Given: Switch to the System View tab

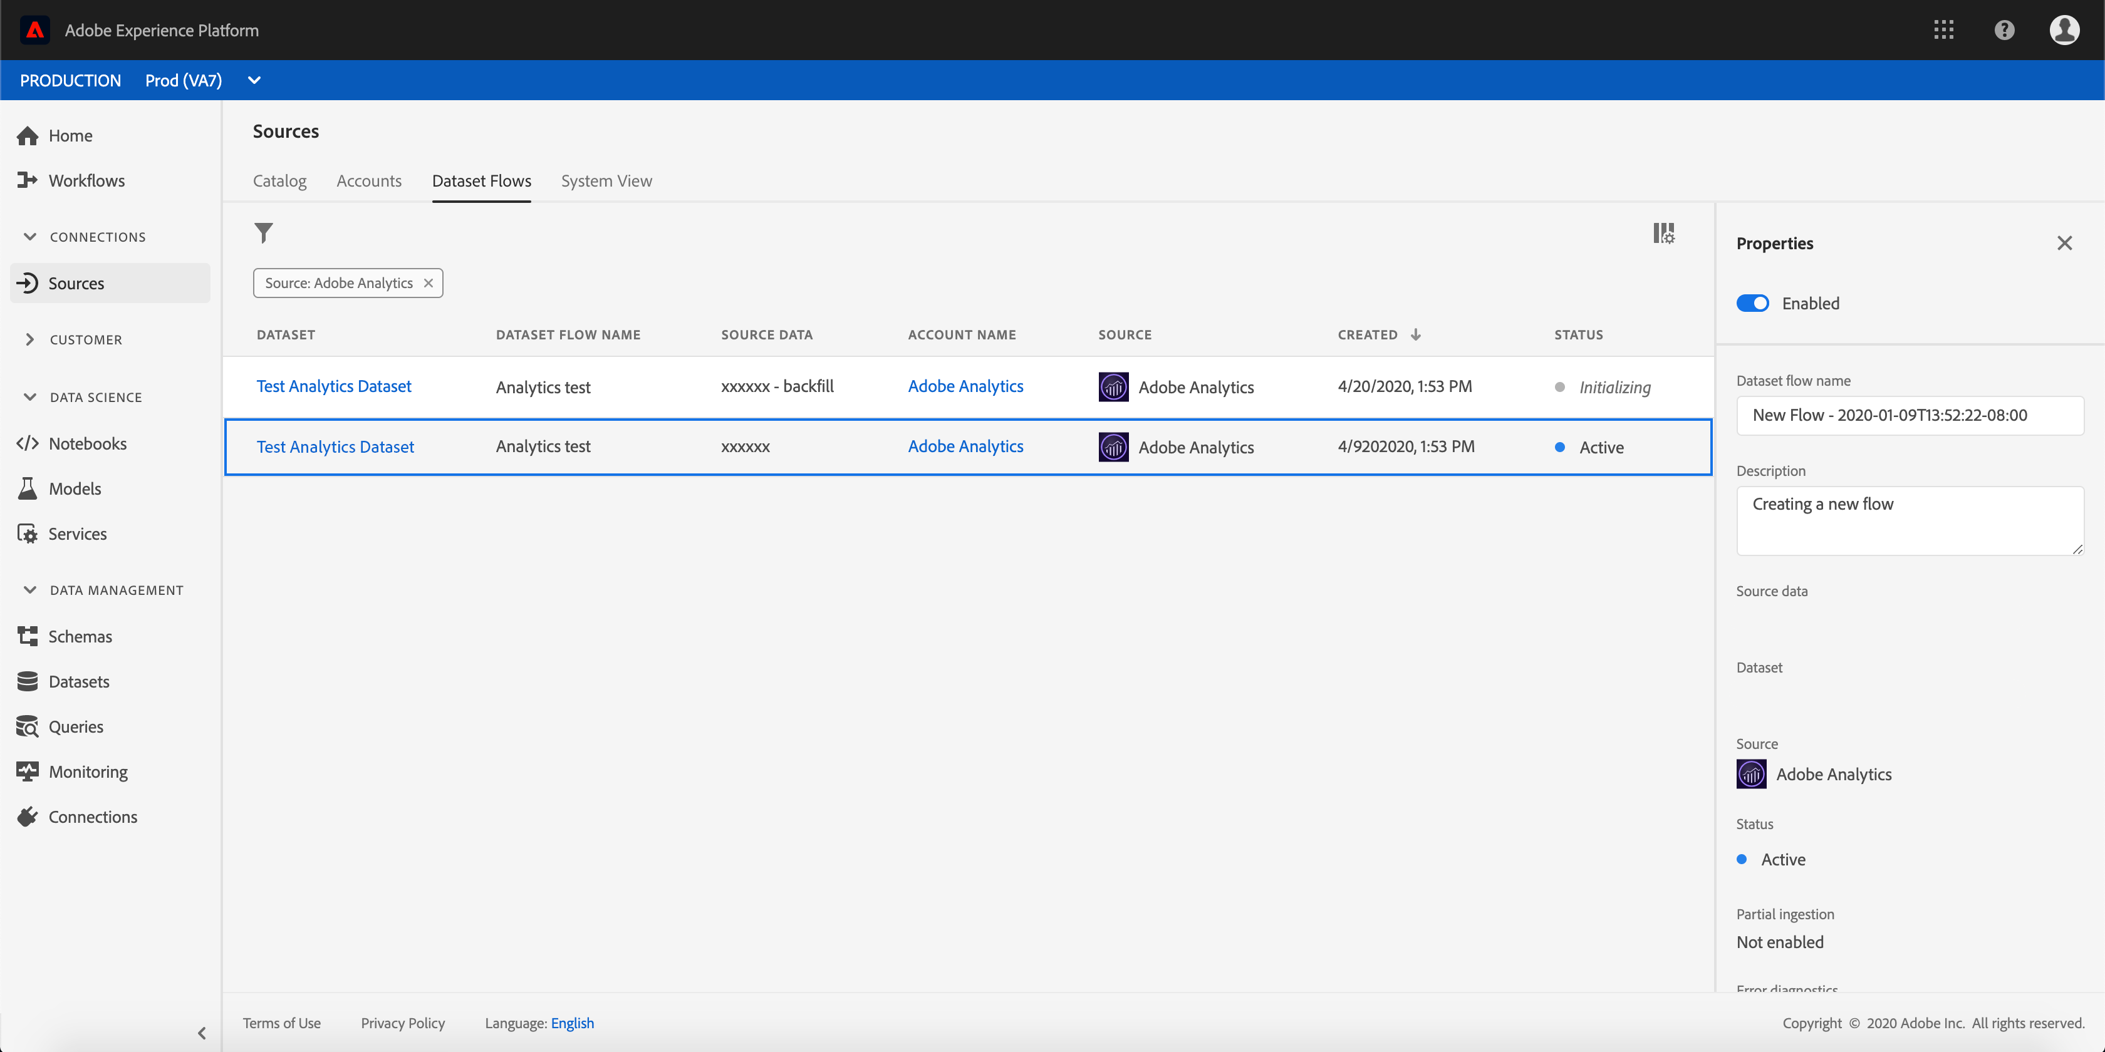Looking at the screenshot, I should (606, 180).
